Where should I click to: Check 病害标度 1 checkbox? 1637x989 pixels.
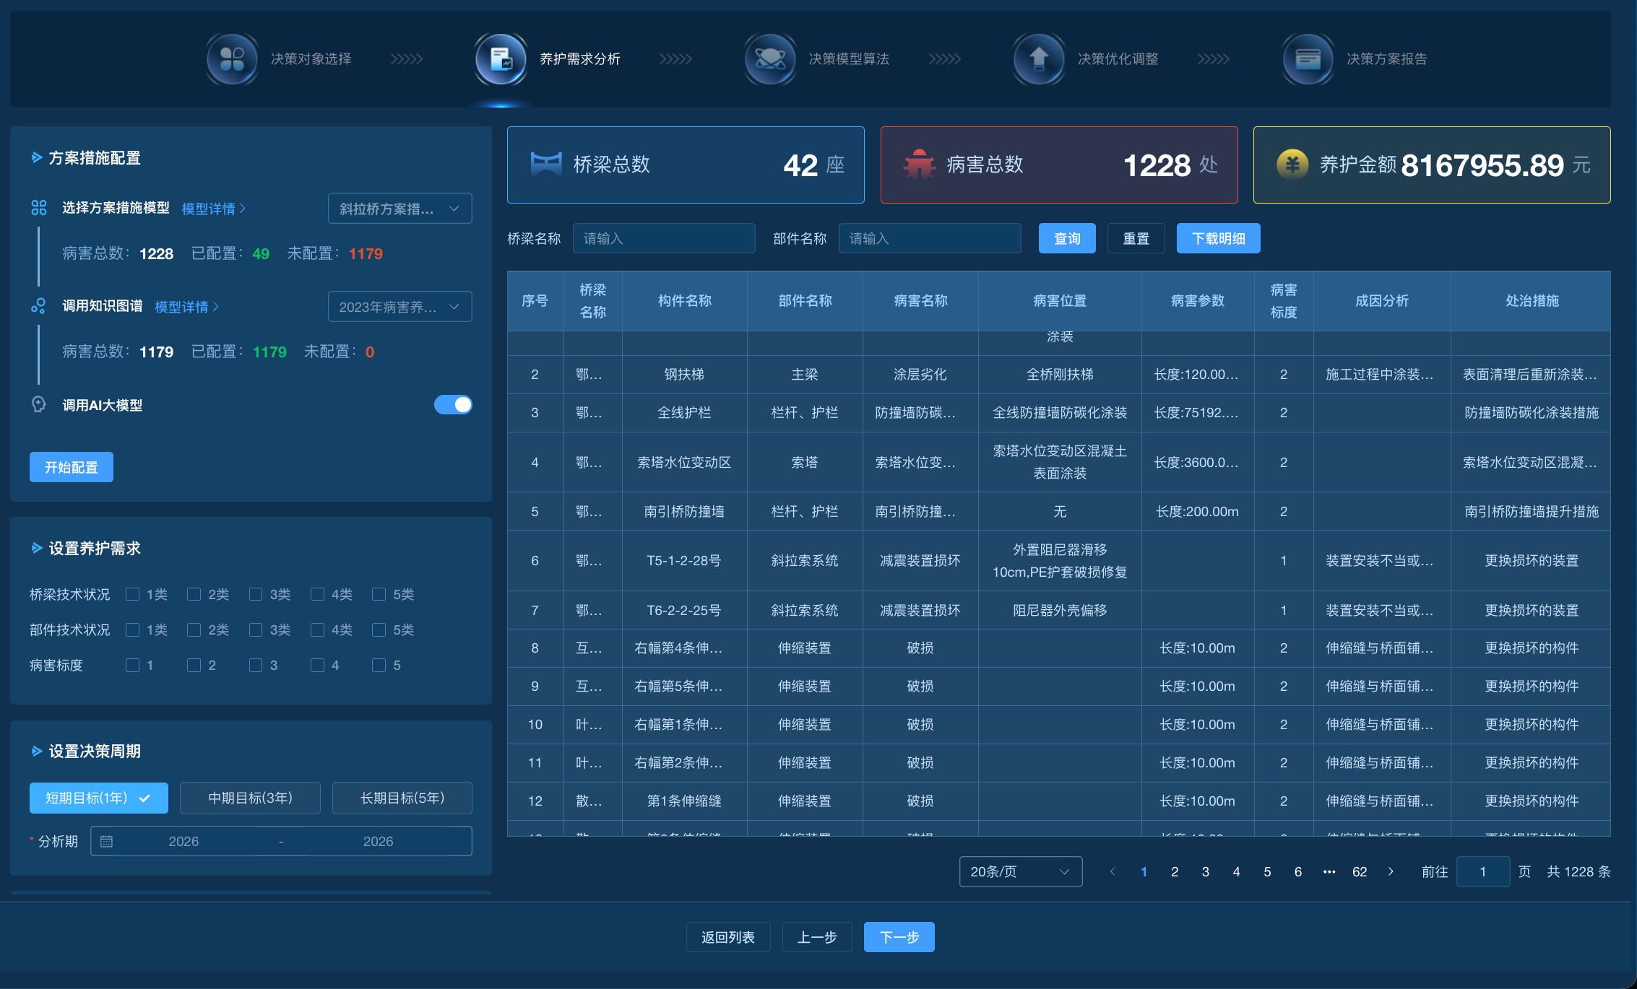(x=132, y=665)
